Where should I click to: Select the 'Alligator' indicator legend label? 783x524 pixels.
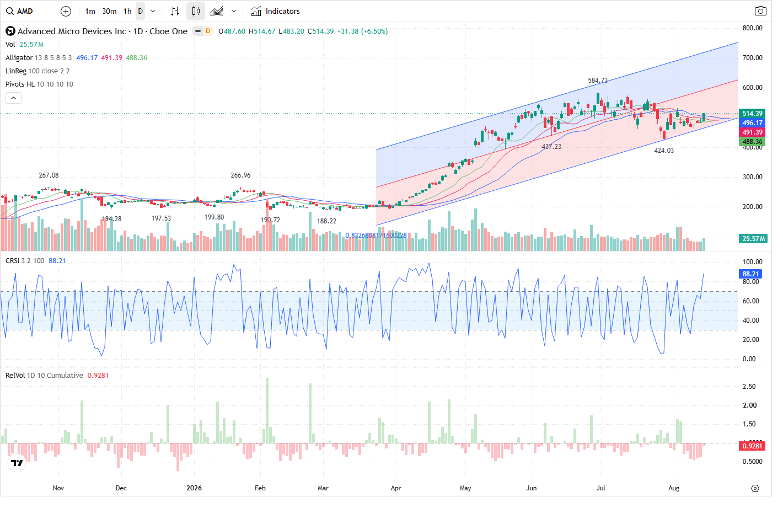pyautogui.click(x=19, y=58)
